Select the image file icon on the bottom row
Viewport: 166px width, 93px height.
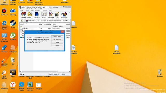(39, 86)
